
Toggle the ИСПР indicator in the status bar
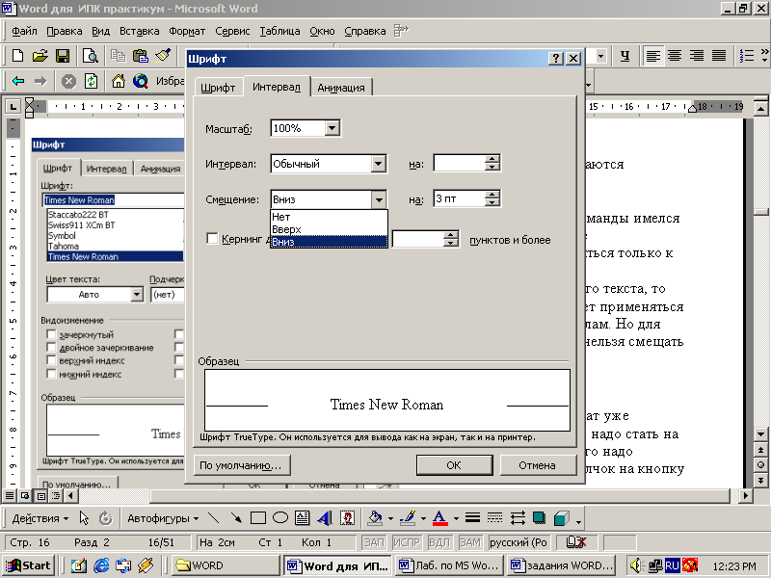click(x=406, y=542)
